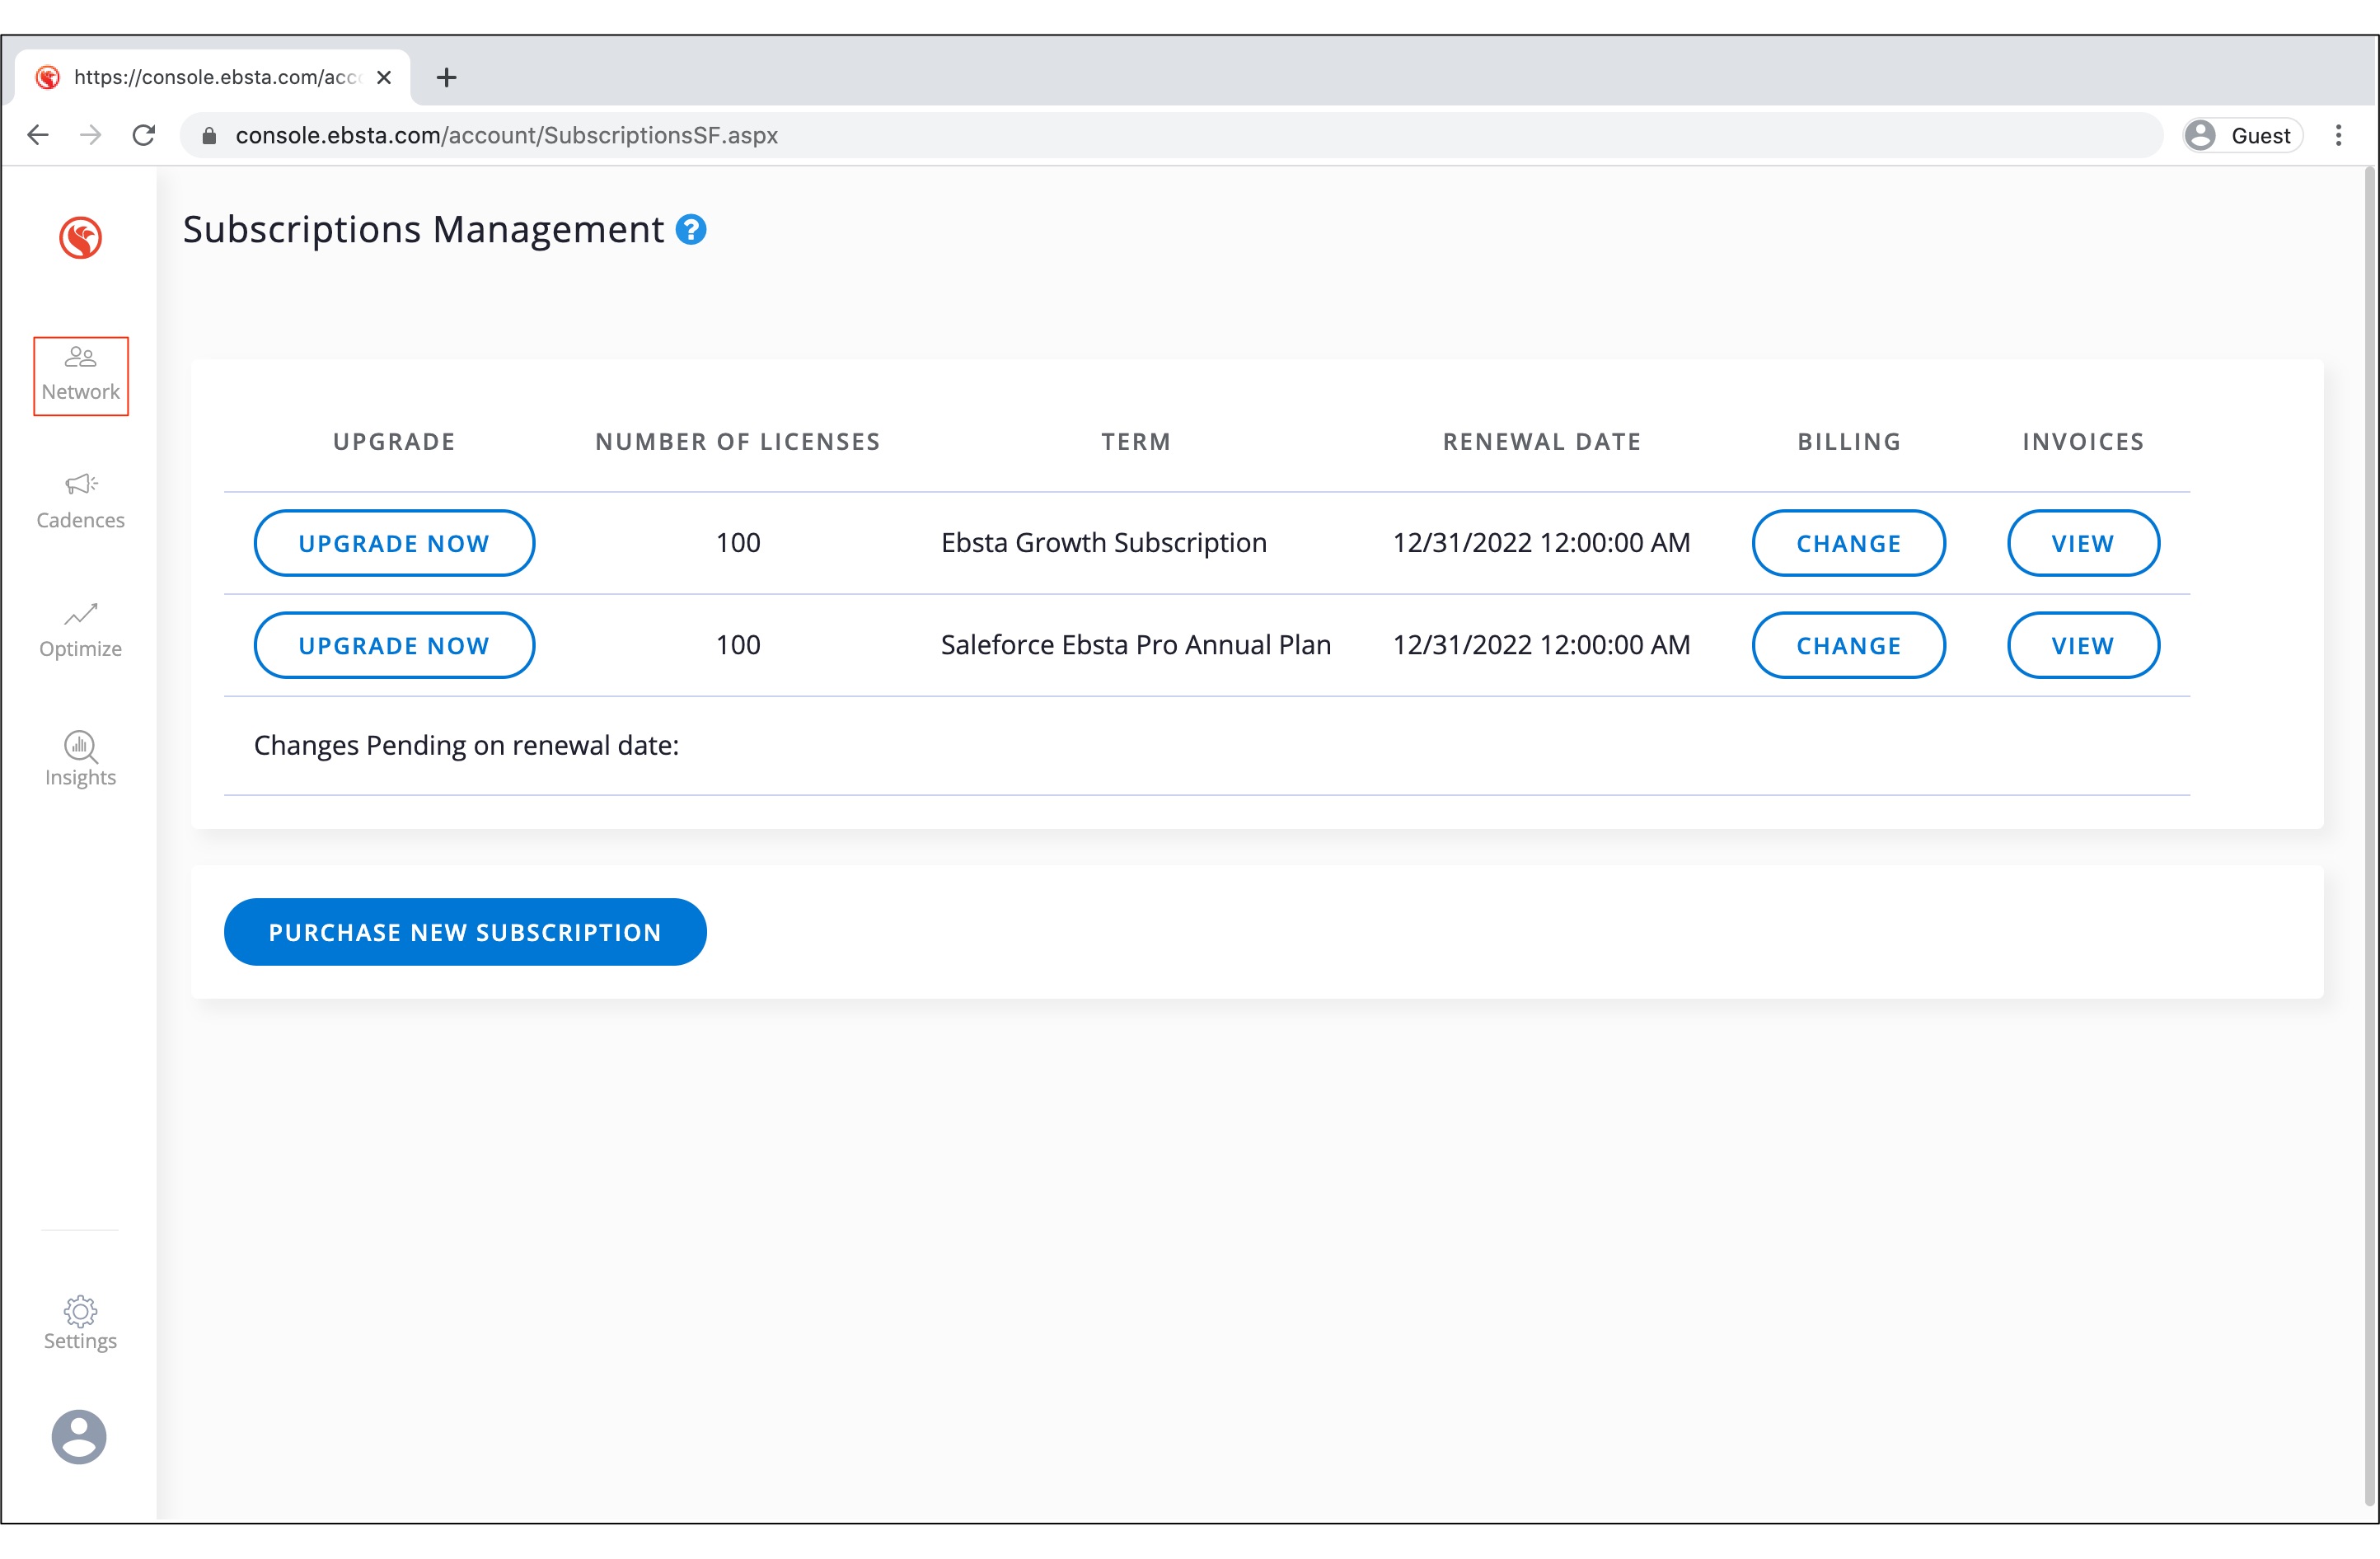Open the Chrome three-dot menu
This screenshot has height=1559, width=2380.
pos(2338,135)
